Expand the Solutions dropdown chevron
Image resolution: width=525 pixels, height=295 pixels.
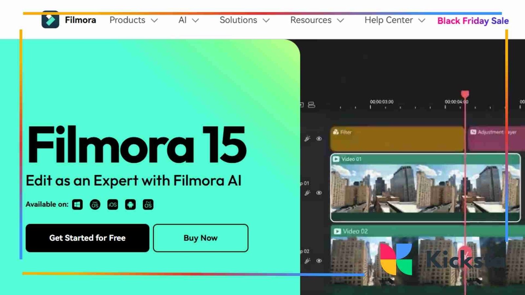(x=266, y=20)
